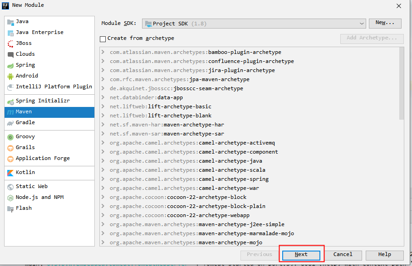Expand jira-plugin-archetype entry

(103, 70)
